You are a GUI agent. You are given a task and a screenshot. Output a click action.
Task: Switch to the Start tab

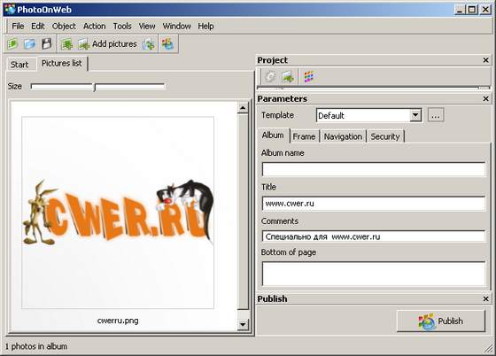tap(19, 65)
